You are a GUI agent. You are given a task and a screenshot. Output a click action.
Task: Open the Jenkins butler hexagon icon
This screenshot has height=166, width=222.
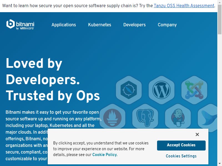[x=178, y=116]
